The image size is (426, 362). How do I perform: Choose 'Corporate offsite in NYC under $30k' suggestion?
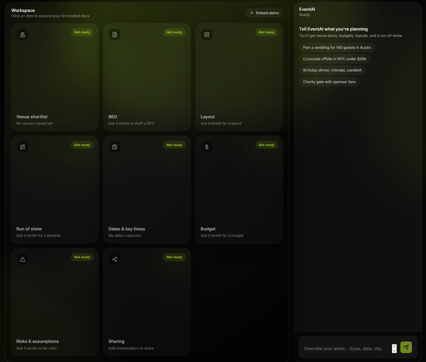334,59
